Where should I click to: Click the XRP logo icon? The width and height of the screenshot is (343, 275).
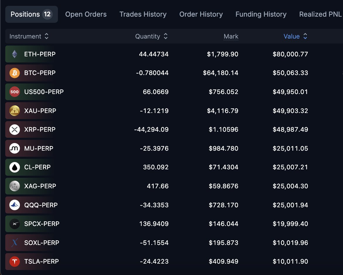tap(15, 129)
